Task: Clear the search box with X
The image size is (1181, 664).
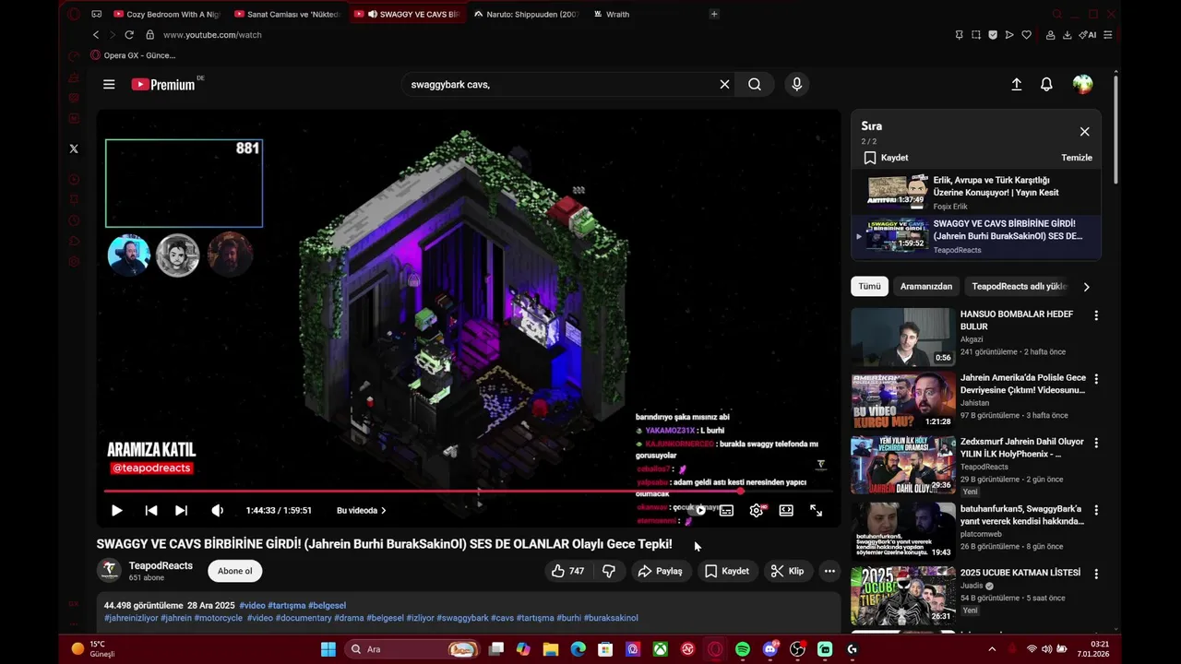Action: pos(724,85)
